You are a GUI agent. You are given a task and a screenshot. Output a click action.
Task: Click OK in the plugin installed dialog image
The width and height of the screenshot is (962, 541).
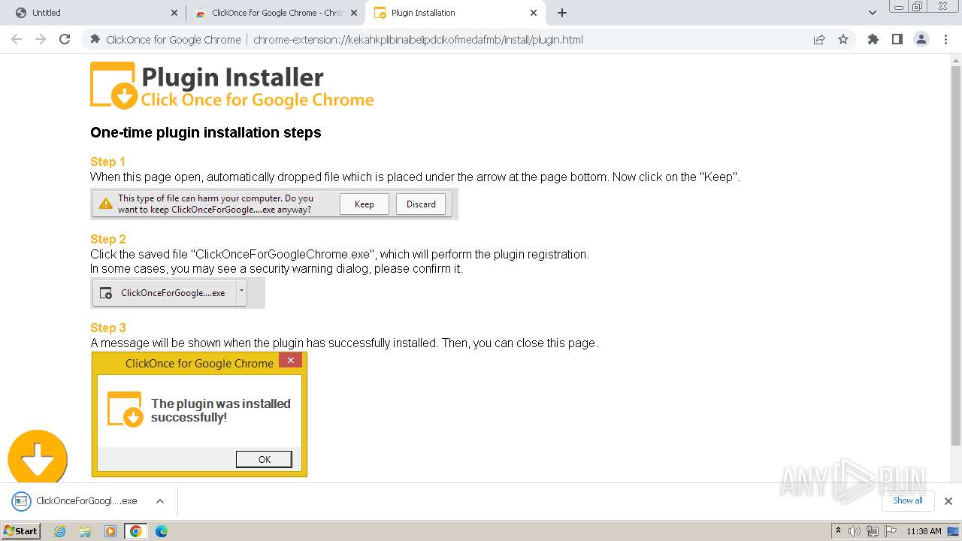[264, 459]
